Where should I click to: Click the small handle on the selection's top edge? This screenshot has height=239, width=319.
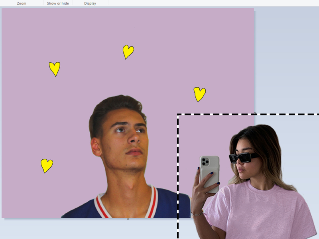pyautogui.click(x=255, y=114)
